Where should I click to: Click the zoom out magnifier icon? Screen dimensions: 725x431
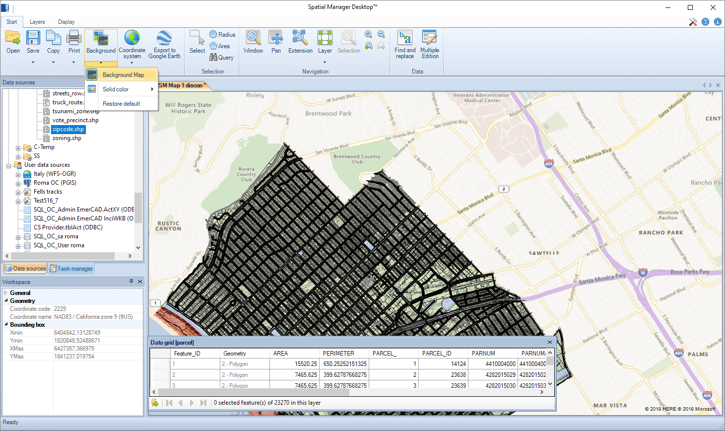pos(381,34)
